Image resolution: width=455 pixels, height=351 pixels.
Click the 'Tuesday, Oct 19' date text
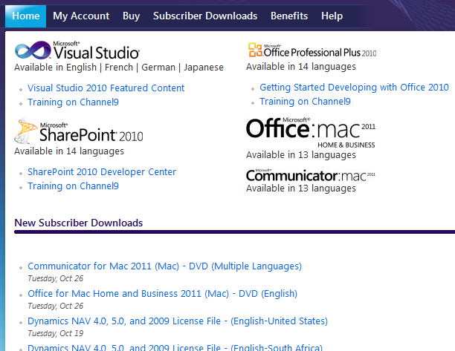click(56, 333)
